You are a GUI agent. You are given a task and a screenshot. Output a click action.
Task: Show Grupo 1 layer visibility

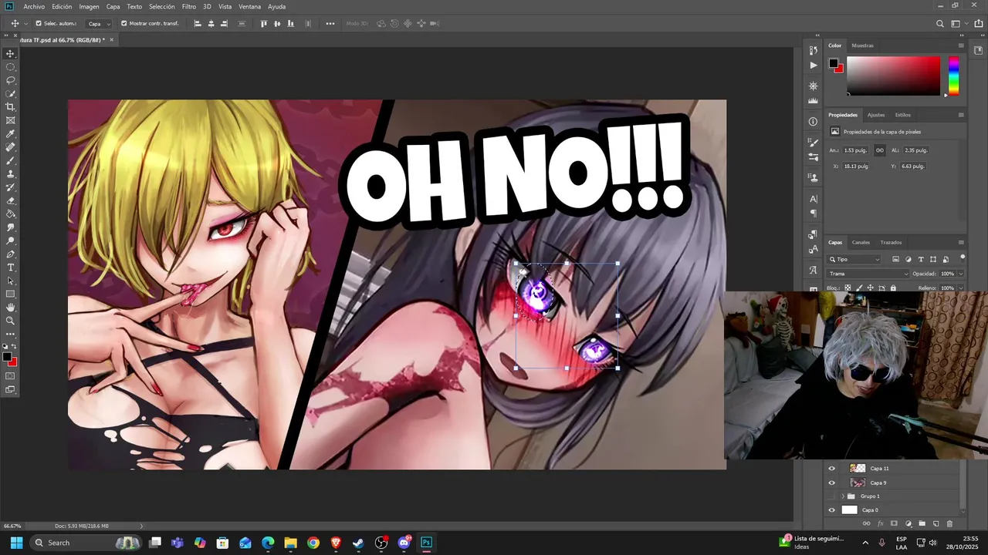click(x=832, y=496)
